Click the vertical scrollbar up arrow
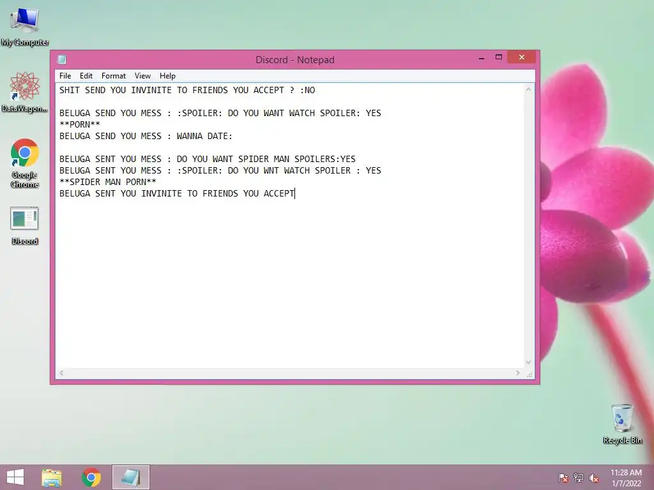Image resolution: width=654 pixels, height=490 pixels. [x=528, y=89]
